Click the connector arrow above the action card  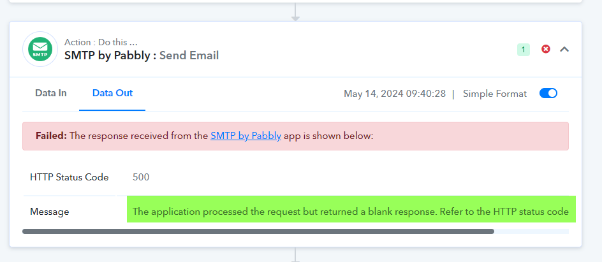click(x=295, y=12)
